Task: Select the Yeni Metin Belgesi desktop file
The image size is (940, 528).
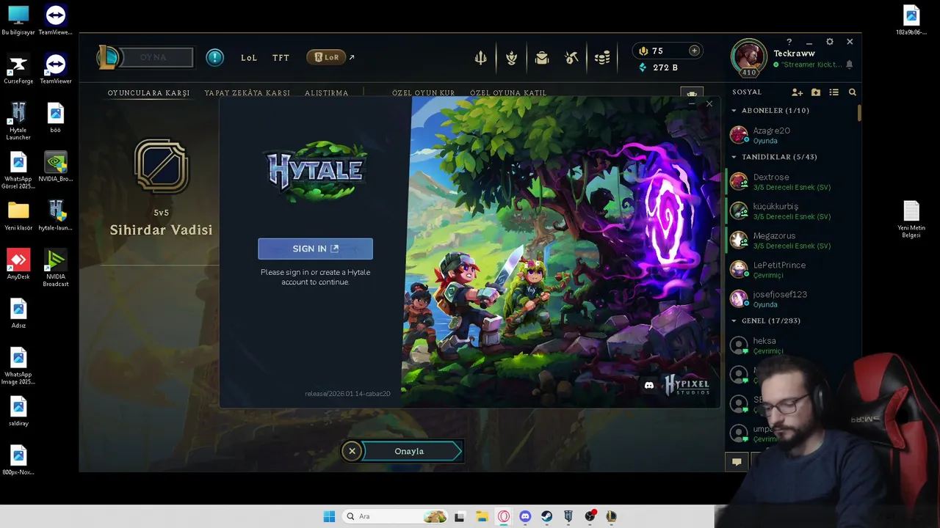Action: click(911, 219)
